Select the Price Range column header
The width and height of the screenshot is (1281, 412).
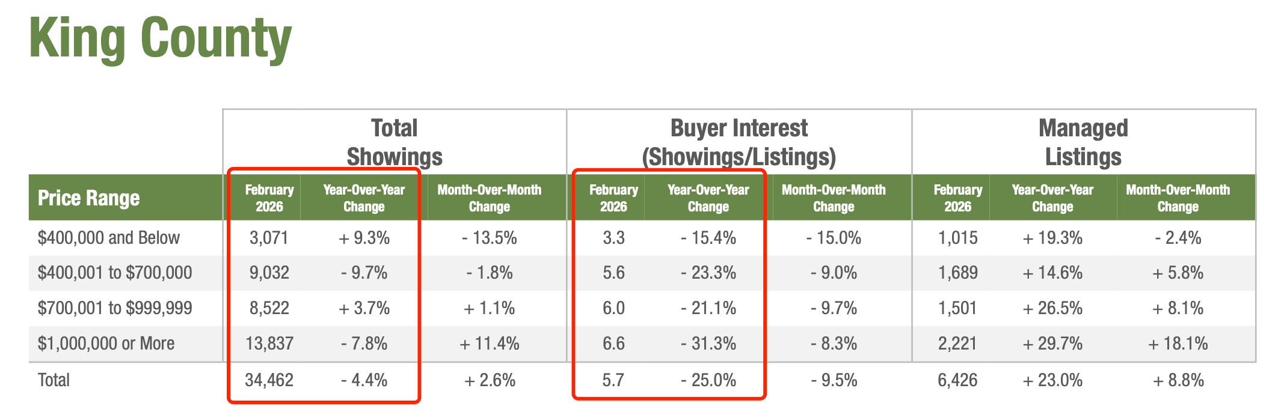tap(88, 198)
